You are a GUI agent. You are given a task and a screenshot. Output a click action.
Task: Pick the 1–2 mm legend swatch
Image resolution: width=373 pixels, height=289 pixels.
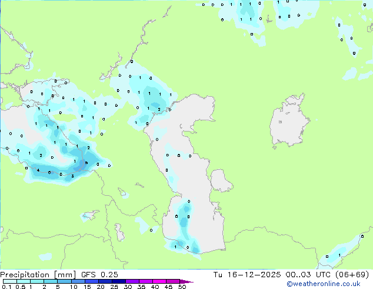pyautogui.click(x=37, y=281)
